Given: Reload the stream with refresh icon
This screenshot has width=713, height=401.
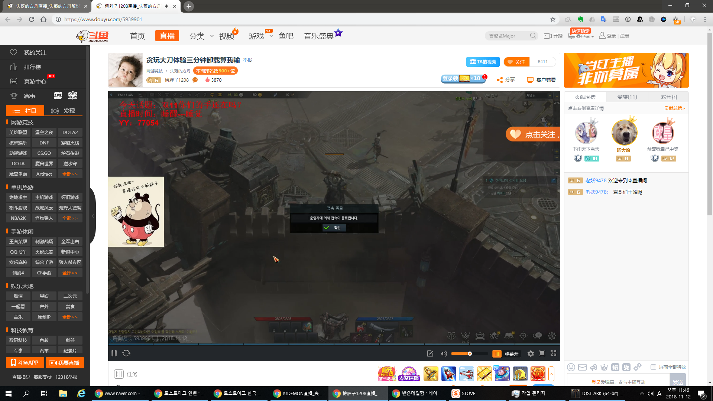Looking at the screenshot, I should point(126,353).
